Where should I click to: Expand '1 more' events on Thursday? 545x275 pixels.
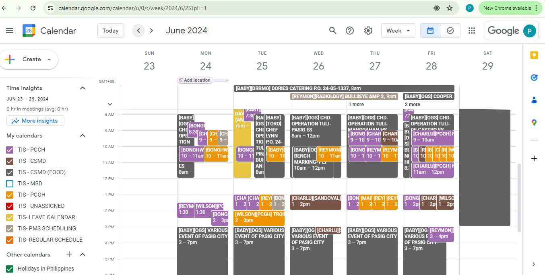pos(356,104)
